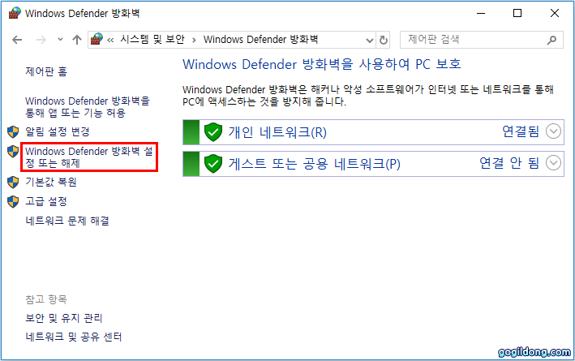Click the firewall icon in the address bar

97,39
